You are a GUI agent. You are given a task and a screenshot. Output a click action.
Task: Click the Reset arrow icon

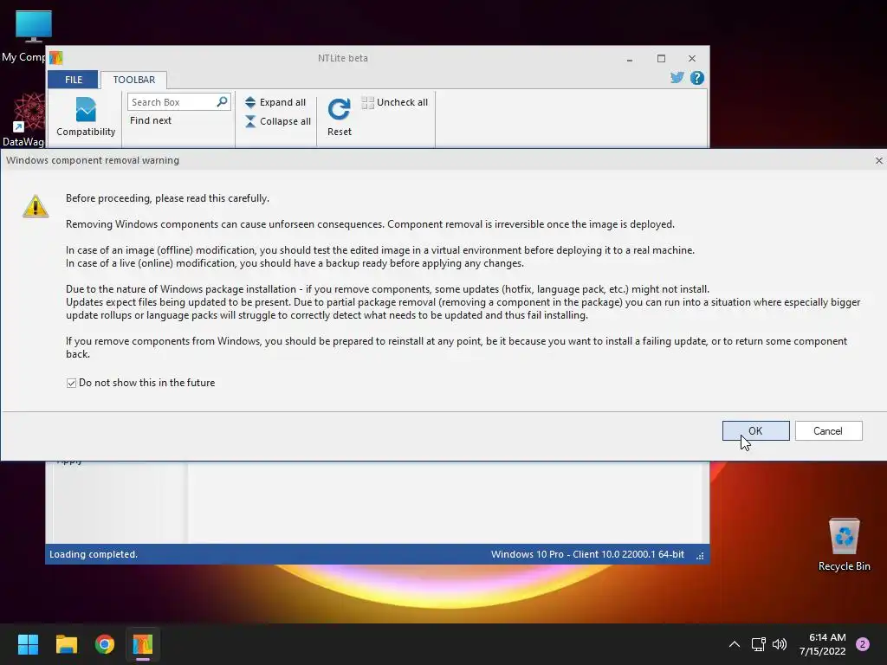click(340, 109)
